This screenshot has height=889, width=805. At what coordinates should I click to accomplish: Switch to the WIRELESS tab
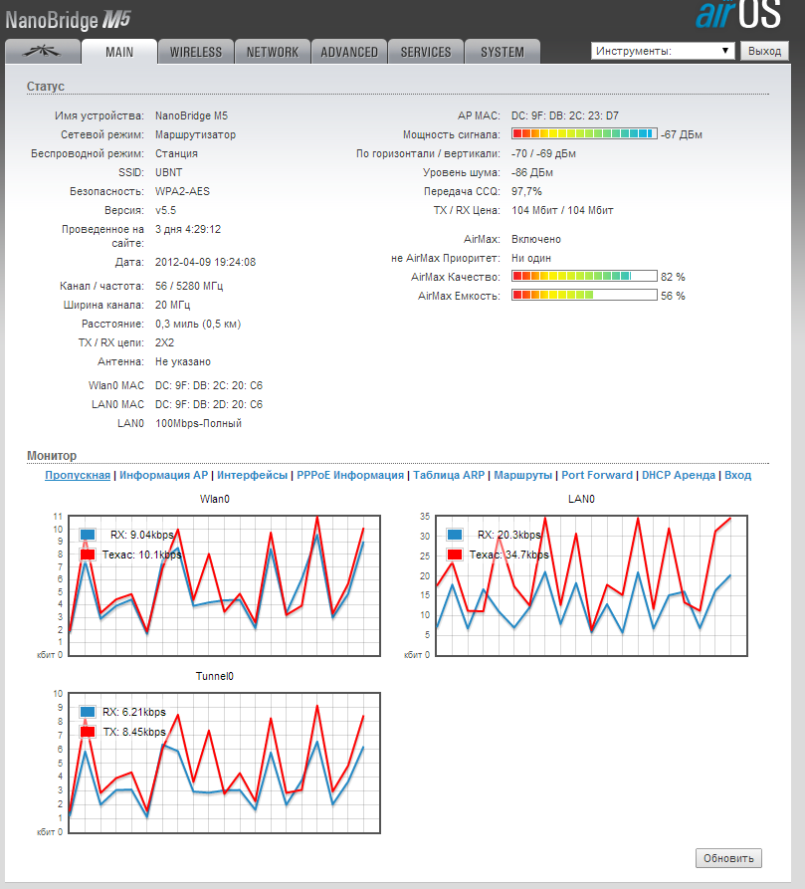[196, 52]
